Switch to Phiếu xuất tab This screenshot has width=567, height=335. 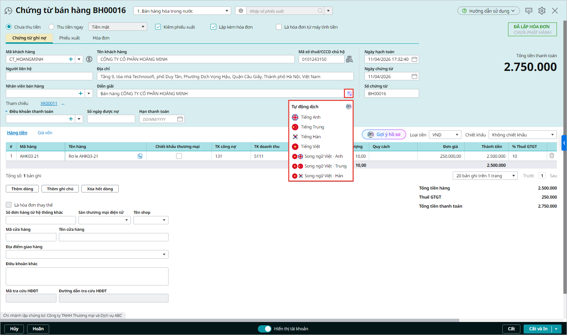pyautogui.click(x=69, y=38)
